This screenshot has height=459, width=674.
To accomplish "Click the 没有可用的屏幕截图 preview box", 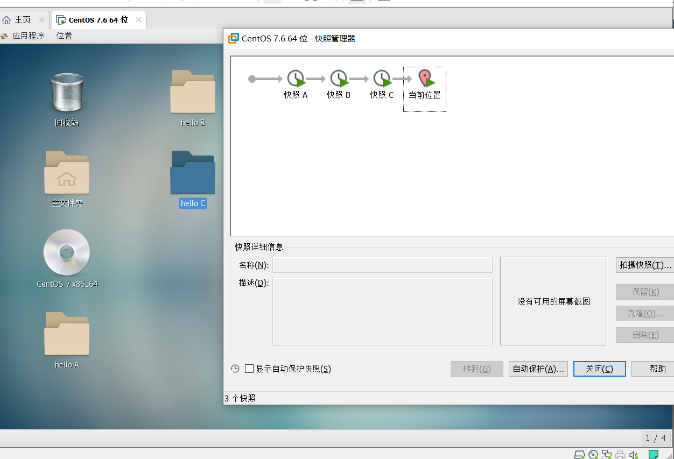I will coord(553,301).
